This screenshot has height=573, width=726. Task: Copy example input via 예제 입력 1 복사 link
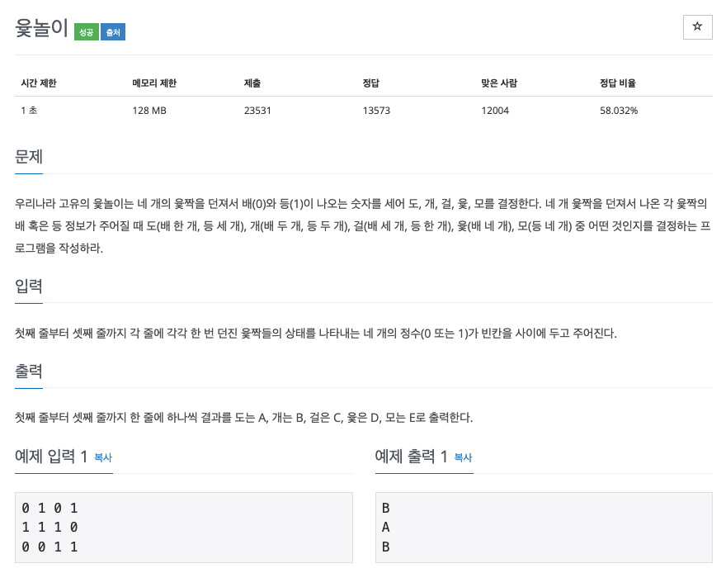pos(103,457)
